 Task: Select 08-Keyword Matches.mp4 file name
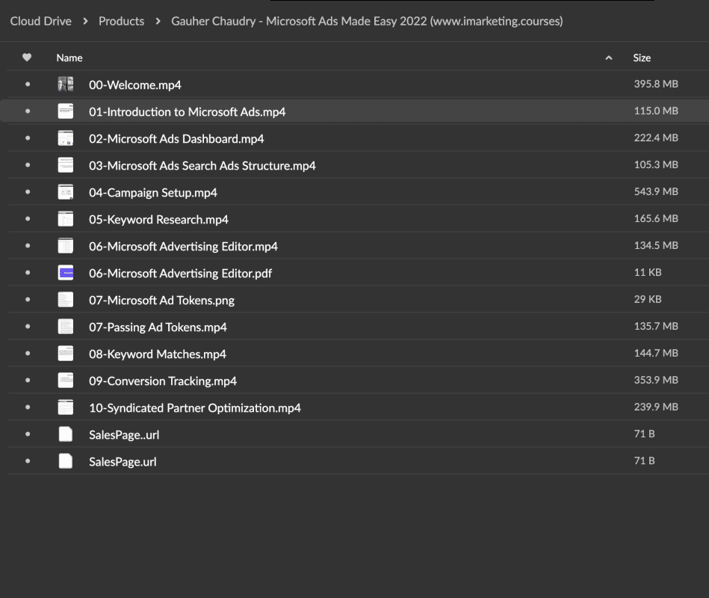click(158, 354)
